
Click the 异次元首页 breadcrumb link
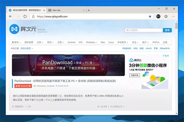pos(26,49)
